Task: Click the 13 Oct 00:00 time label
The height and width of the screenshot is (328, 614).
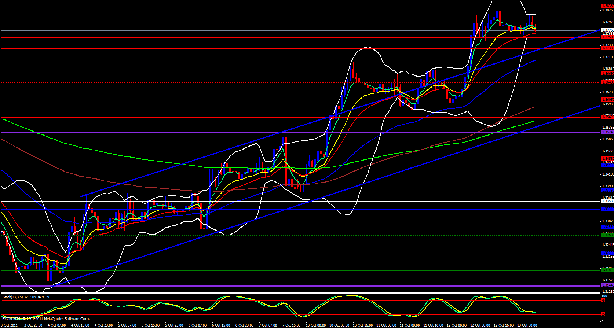Action: 527,325
